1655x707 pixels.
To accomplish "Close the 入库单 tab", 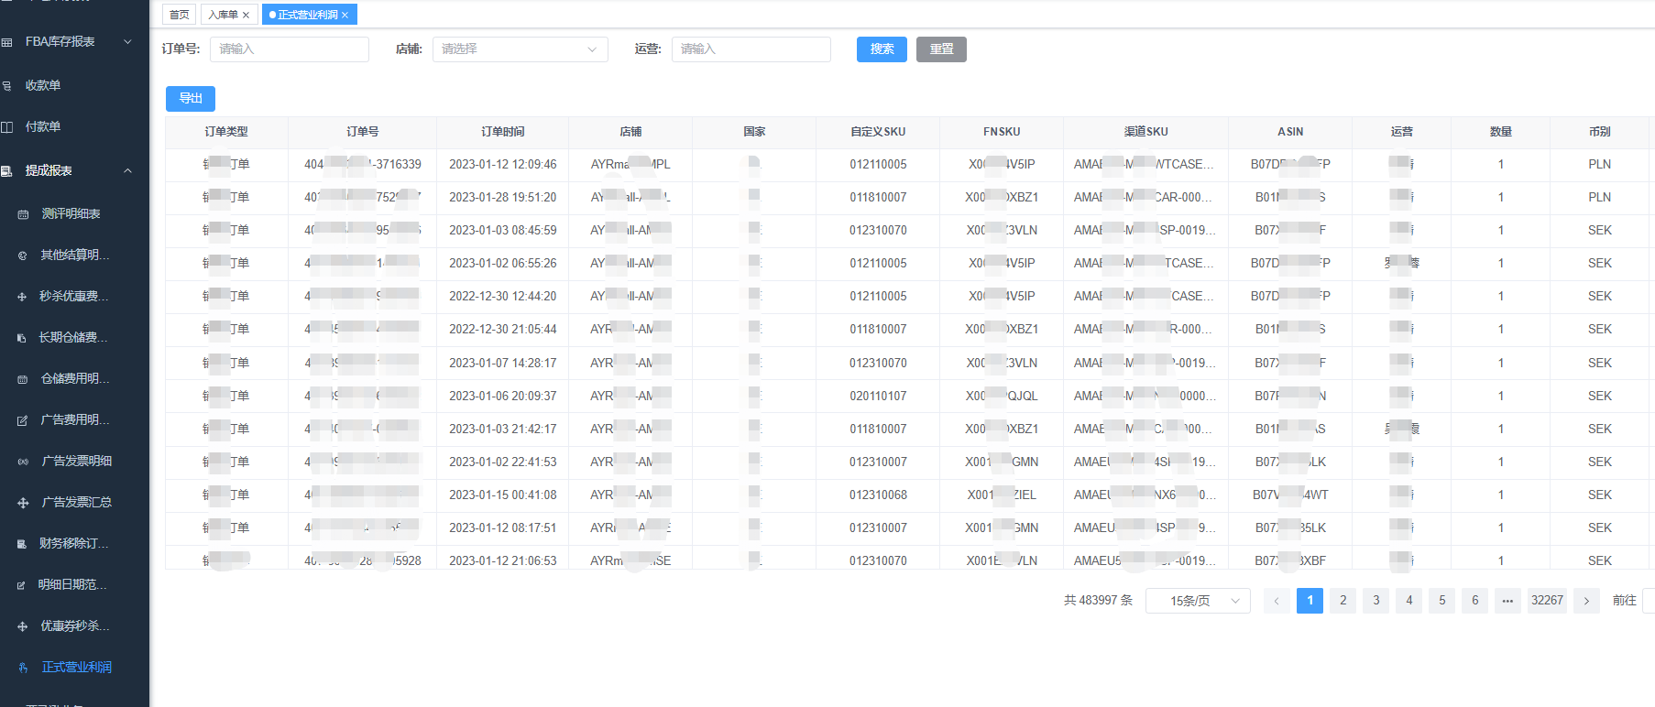I will (246, 16).
